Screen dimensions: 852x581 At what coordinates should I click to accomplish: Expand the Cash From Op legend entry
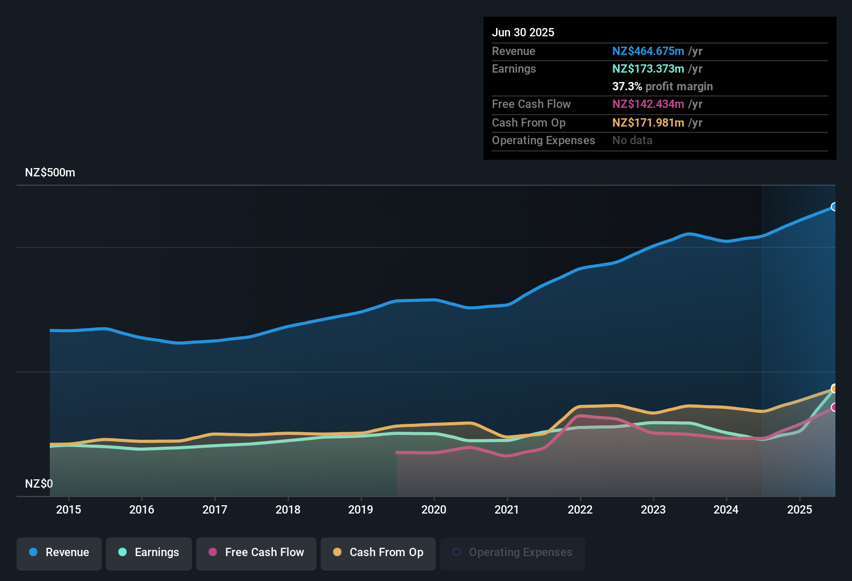pyautogui.click(x=378, y=552)
